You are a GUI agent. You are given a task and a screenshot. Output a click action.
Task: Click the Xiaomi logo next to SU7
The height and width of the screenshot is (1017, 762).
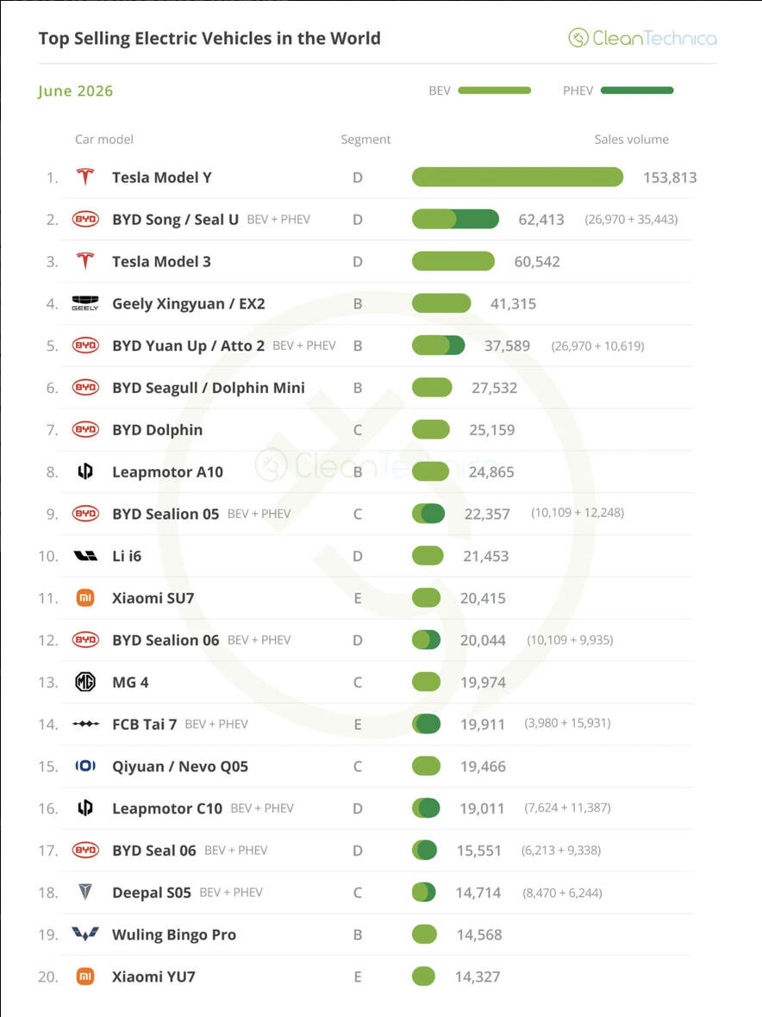pos(85,597)
